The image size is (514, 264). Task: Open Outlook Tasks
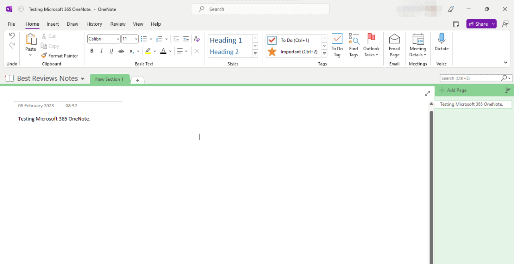[x=371, y=44]
